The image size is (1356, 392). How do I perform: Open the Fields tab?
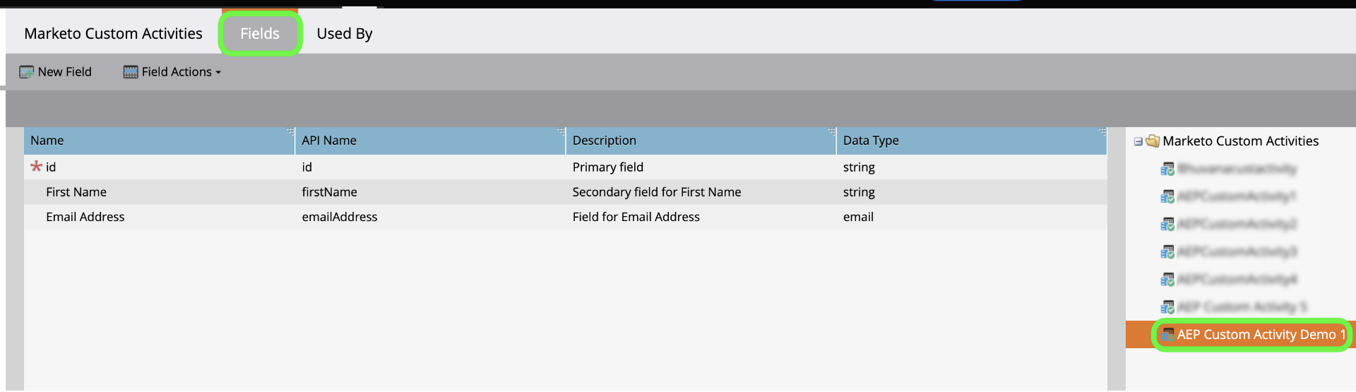click(x=260, y=33)
